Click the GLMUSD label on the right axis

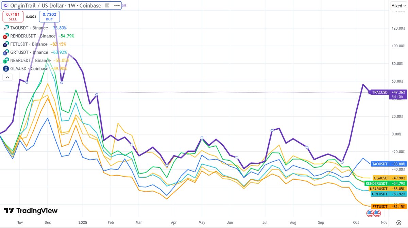tap(380, 178)
